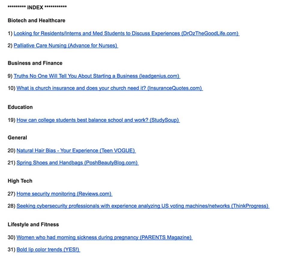Screen dimensions: 281x262
Task: Click the Palliative Care Nursing link
Action: click(x=65, y=46)
